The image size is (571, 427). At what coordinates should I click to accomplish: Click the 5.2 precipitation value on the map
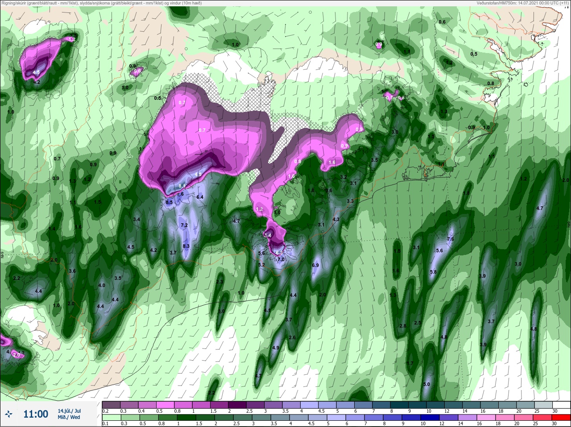[262, 265]
